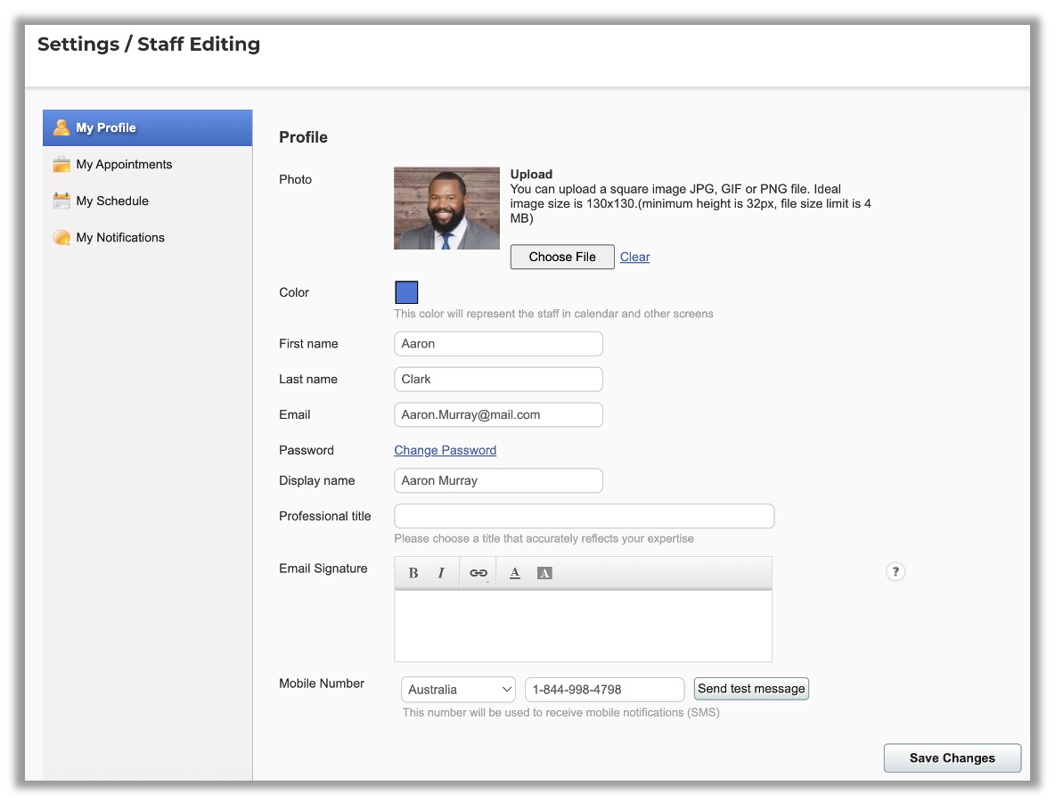Click the color description hint text
1055x802 pixels.
[x=553, y=314]
